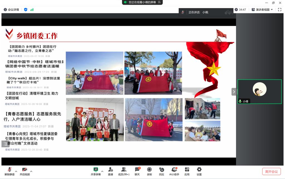
Task: Open the 会议详情 meeting info
Action: point(11,10)
